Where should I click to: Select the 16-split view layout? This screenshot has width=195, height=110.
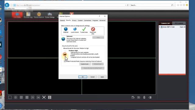pyautogui.click(x=27, y=97)
